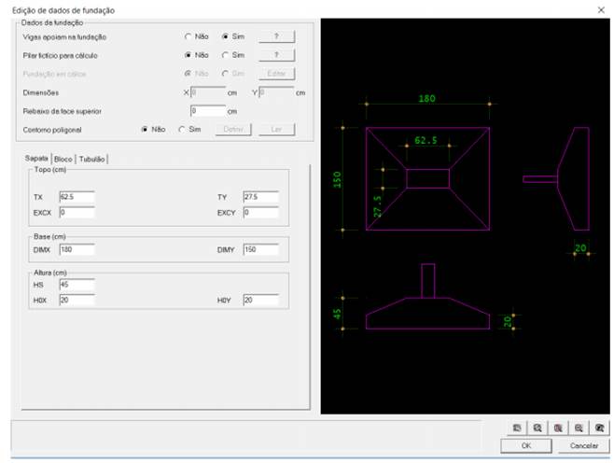Click the TX field showing 62.5

pyautogui.click(x=77, y=197)
